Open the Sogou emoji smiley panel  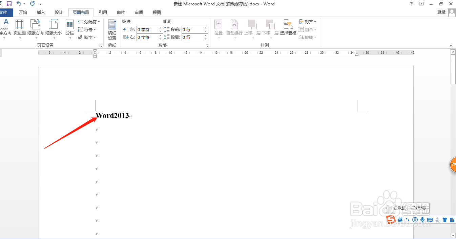[415, 220]
